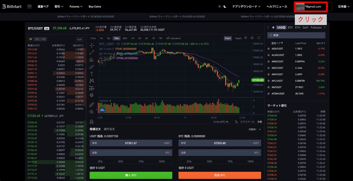This screenshot has width=353, height=181.
Task: Switch to Chart view
Action: click(x=228, y=38)
